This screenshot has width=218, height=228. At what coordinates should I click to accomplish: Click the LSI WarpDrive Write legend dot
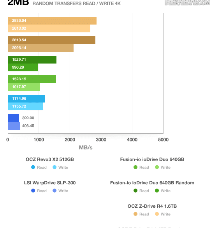[54, 191]
